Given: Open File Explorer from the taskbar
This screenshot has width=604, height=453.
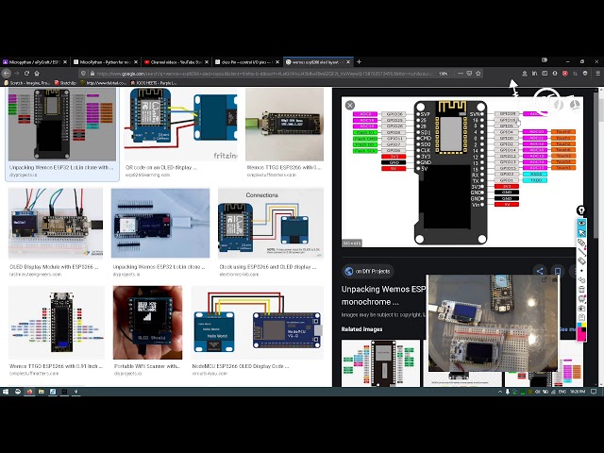Looking at the screenshot, I should pyautogui.click(x=41, y=392).
